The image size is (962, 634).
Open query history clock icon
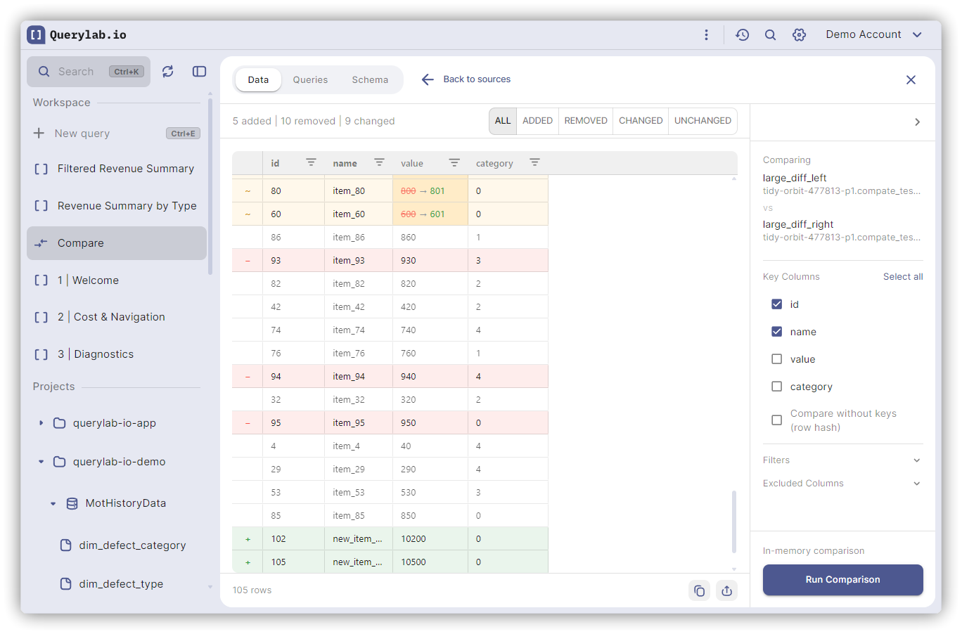742,35
